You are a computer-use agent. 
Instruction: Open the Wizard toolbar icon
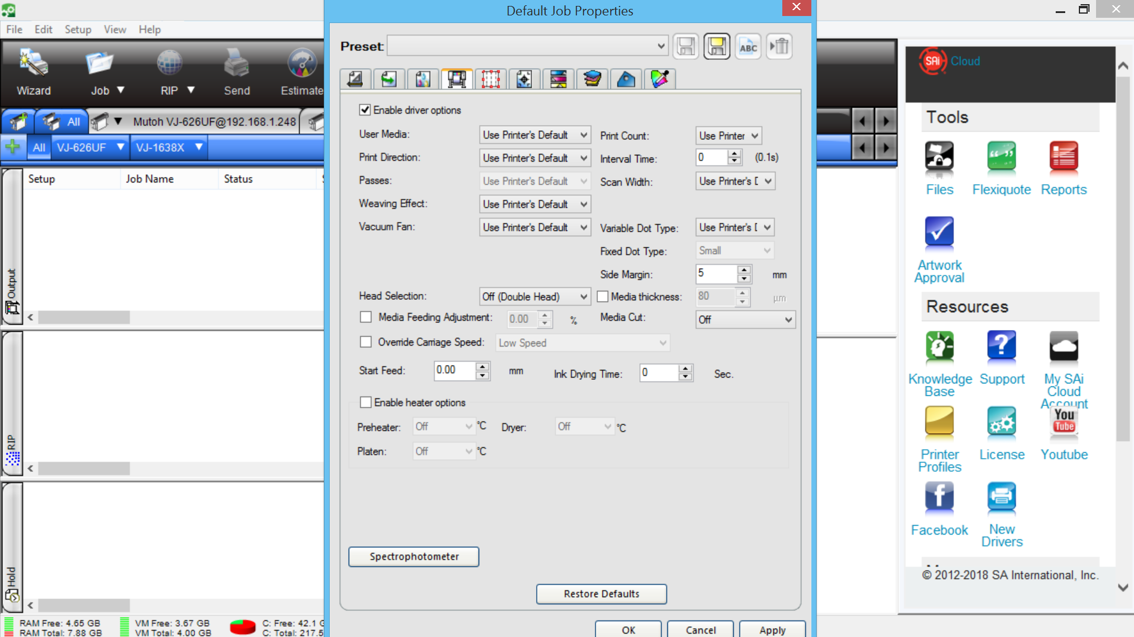click(x=33, y=63)
